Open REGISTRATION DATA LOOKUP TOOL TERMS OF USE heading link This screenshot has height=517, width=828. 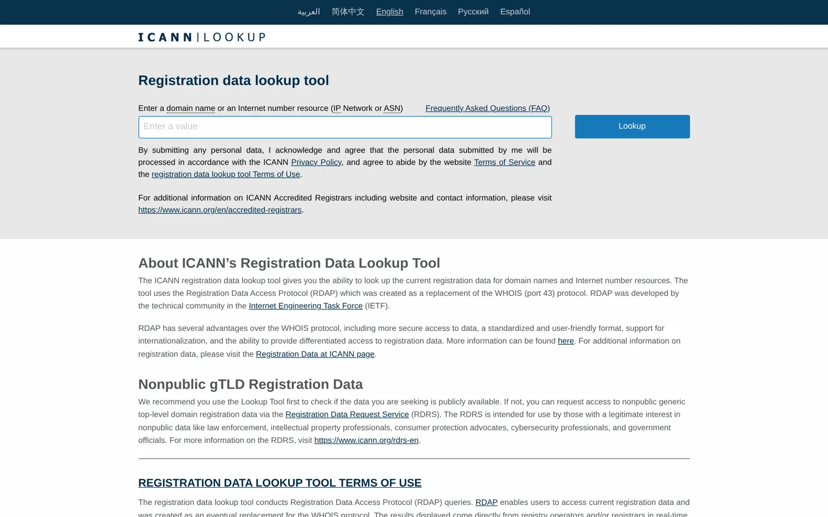click(280, 483)
